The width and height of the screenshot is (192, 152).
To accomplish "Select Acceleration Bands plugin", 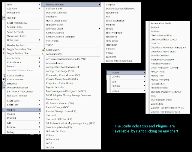I will [x=161, y=23].
